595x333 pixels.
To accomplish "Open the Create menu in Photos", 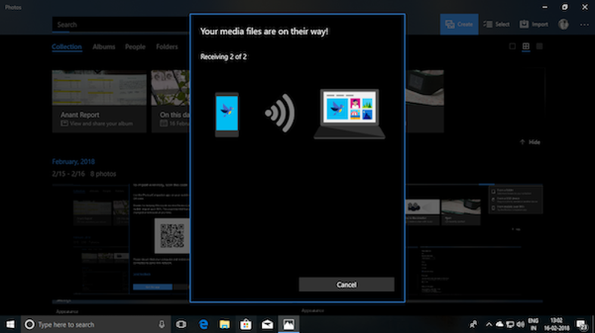I will click(x=459, y=24).
